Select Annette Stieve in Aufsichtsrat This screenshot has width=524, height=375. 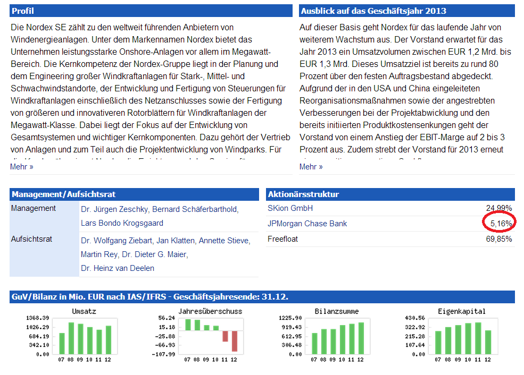point(222,241)
